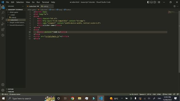Screen dimensions: 180x101
Task: Open the Run and Debug view
Action: coord(3,24)
